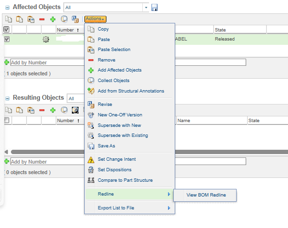Choose Set Change Intent from Actions menu
288x228 pixels.
(x=114, y=159)
